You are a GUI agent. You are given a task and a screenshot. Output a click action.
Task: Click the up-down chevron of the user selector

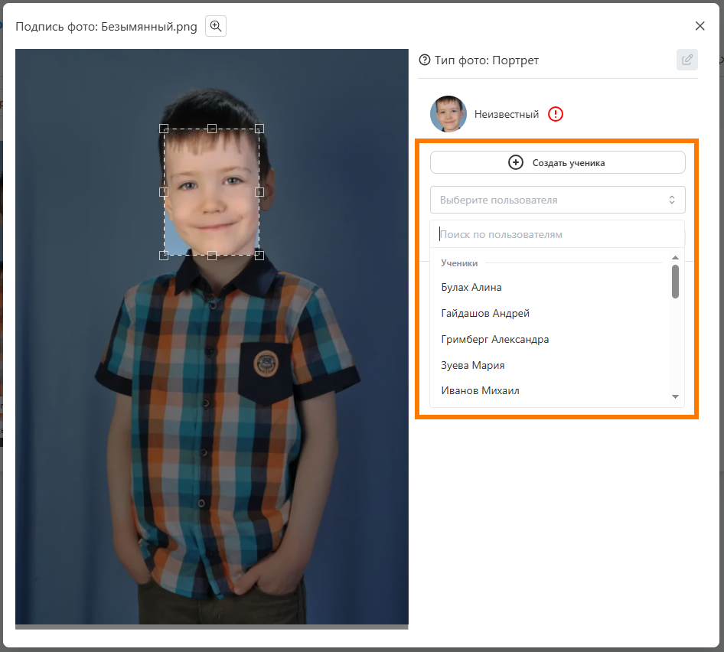(672, 200)
